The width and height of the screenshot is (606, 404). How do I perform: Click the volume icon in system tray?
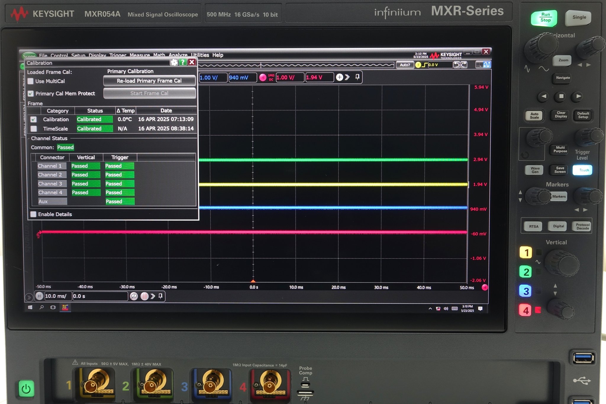[446, 309]
